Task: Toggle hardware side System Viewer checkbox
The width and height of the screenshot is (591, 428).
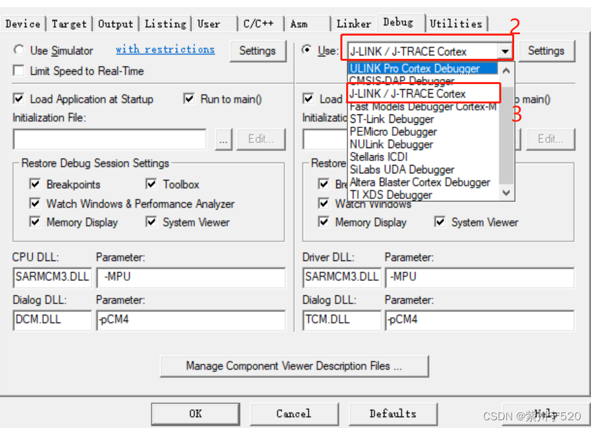Action: [440, 222]
